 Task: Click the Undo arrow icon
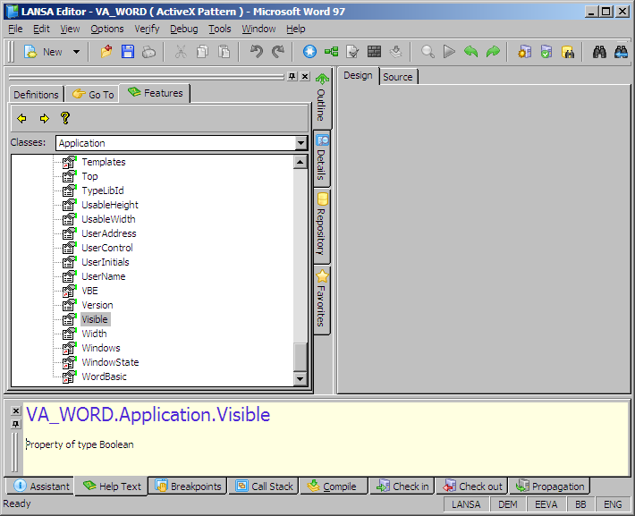click(x=257, y=52)
